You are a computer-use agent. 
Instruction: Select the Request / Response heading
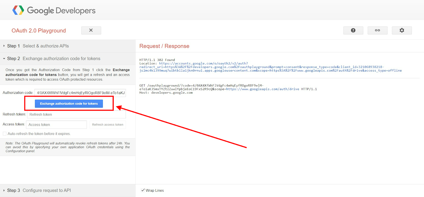[x=164, y=46]
